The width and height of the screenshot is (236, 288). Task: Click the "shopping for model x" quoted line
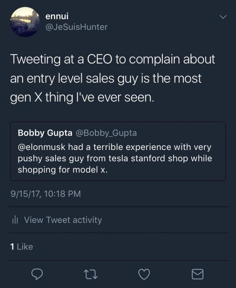click(62, 170)
